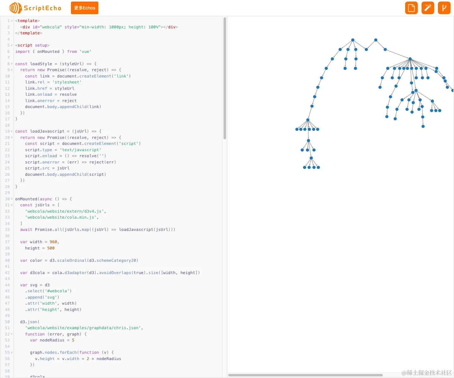The height and width of the screenshot is (378, 454).
Task: Click 'onMounted' in the import line
Action: [x=48, y=52]
